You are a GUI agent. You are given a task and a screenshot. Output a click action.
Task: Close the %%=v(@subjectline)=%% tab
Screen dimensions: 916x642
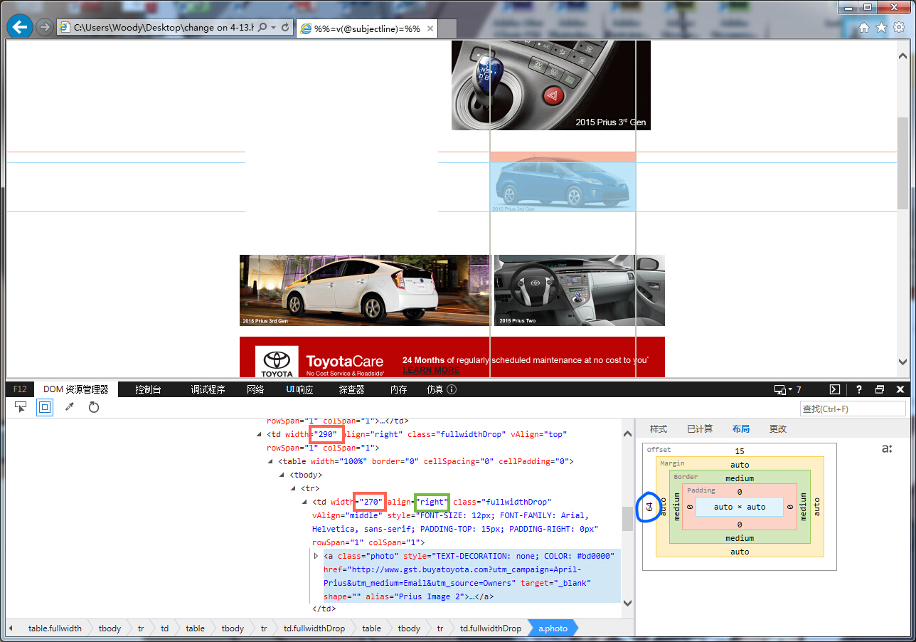click(x=430, y=28)
